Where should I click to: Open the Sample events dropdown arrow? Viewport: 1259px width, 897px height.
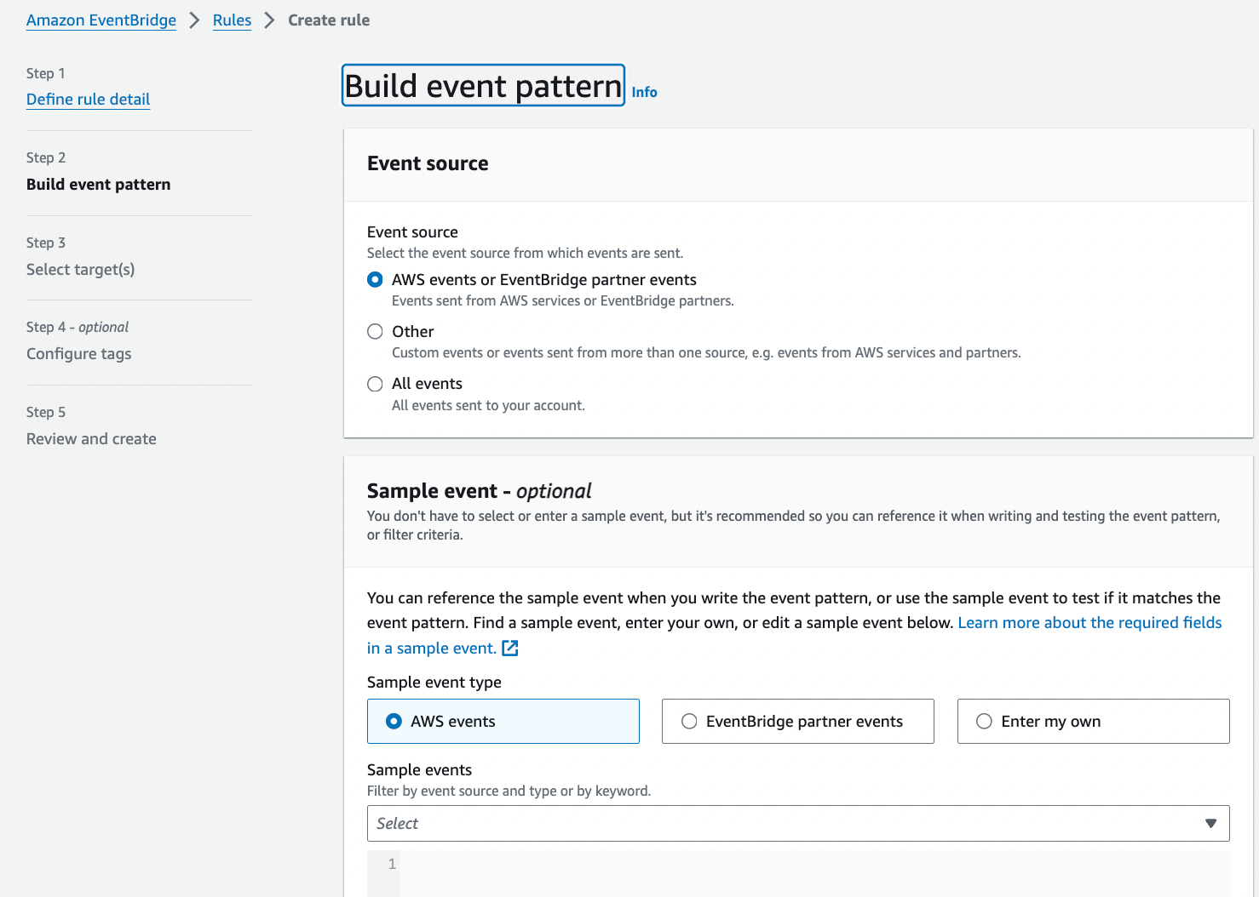[x=1210, y=823]
